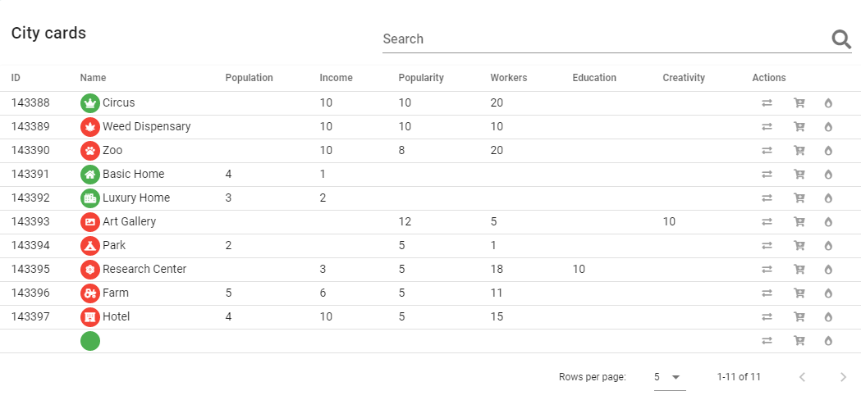Click the search magnifier icon
The height and width of the screenshot is (400, 861).
click(x=840, y=39)
